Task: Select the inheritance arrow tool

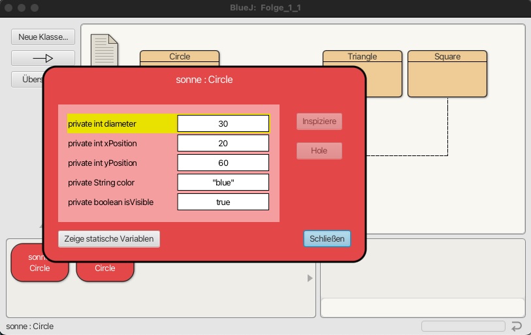Action: (x=43, y=58)
